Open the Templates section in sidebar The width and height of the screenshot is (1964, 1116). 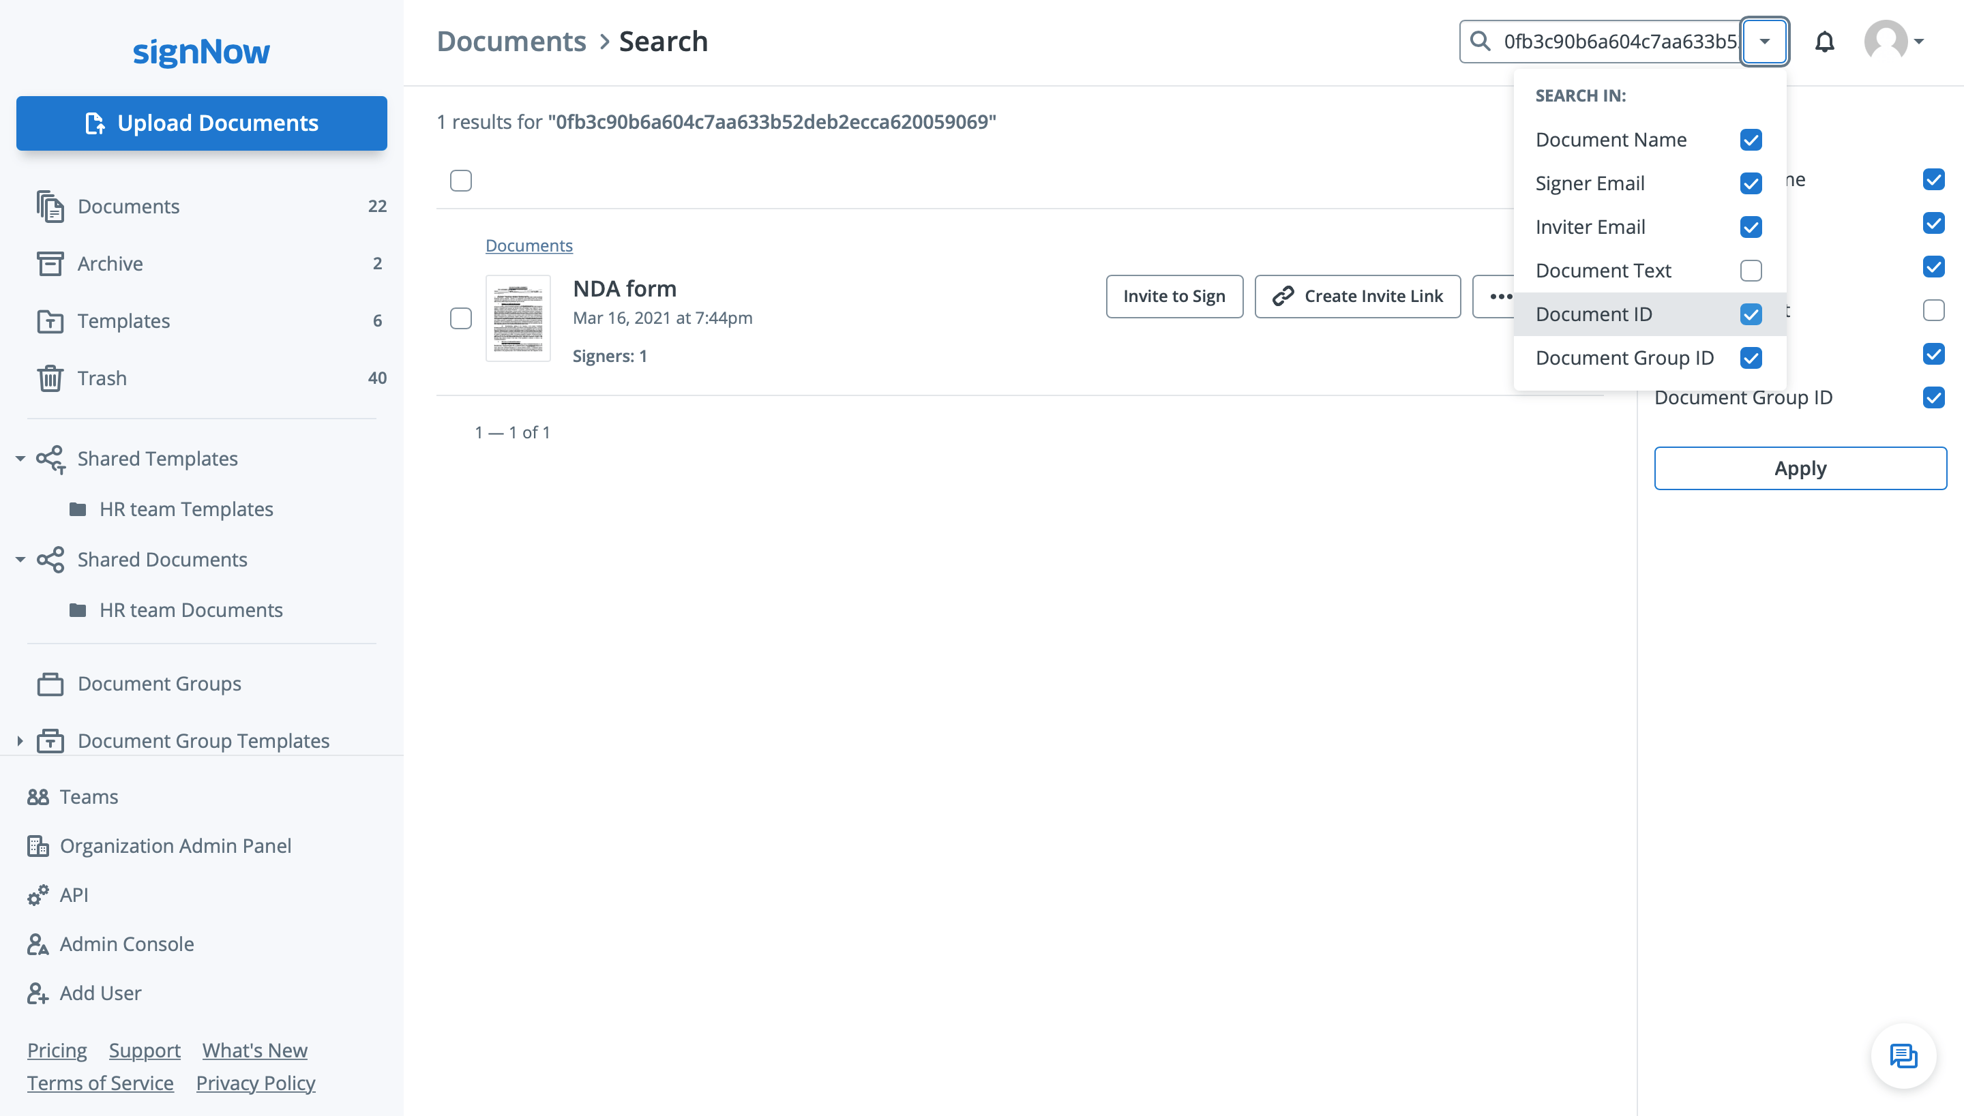click(123, 321)
